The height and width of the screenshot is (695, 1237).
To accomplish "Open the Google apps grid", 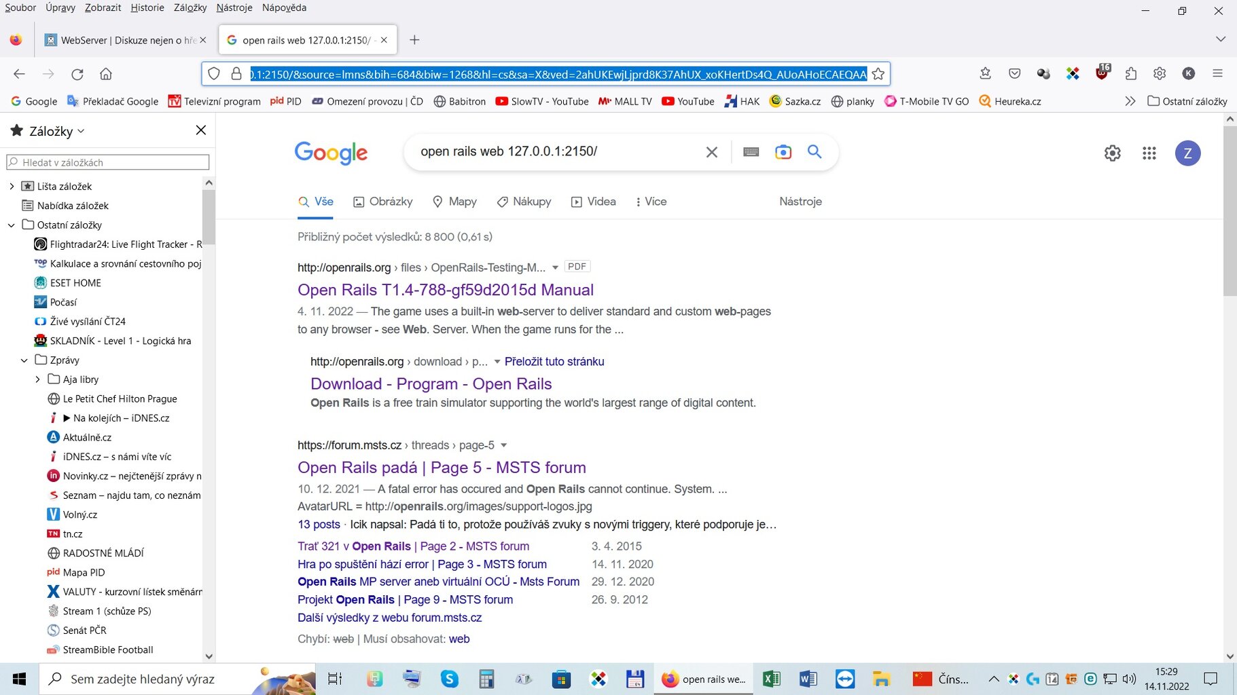I will 1149,153.
